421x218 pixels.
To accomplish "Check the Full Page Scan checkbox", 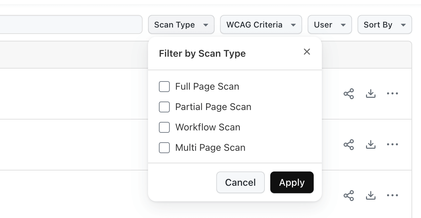I will pyautogui.click(x=164, y=87).
